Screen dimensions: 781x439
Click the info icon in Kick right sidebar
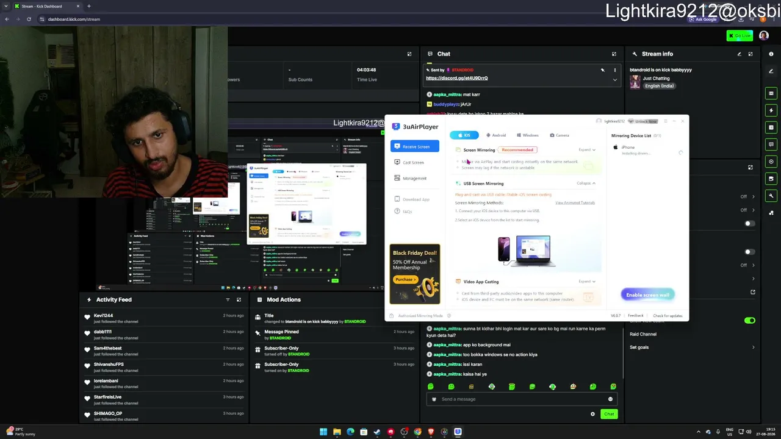tap(771, 54)
